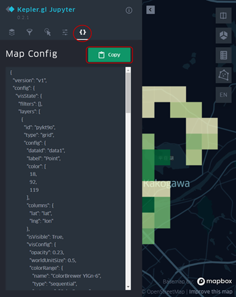236x297 pixels.
Task: Collapse the side panel with arrow
Action: click(x=150, y=10)
